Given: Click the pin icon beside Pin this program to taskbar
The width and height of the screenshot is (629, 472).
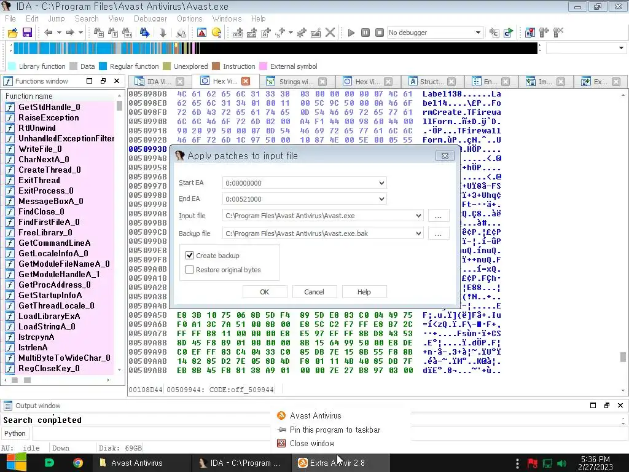Looking at the screenshot, I should 281,430.
